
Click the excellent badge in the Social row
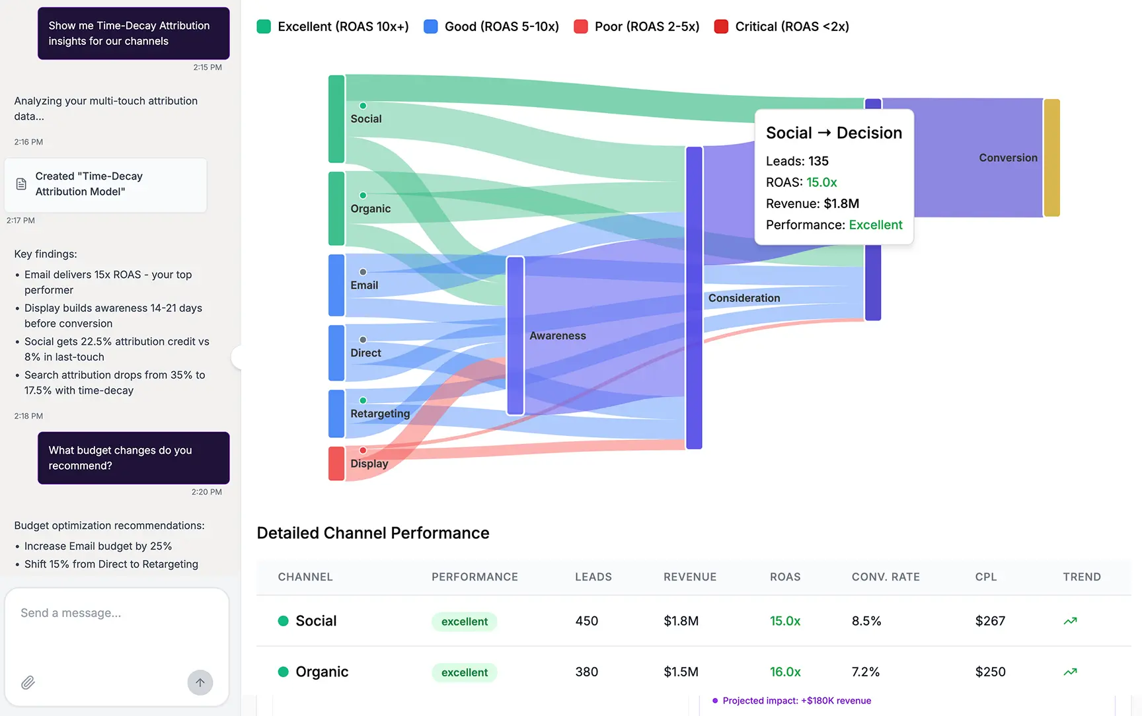point(464,621)
